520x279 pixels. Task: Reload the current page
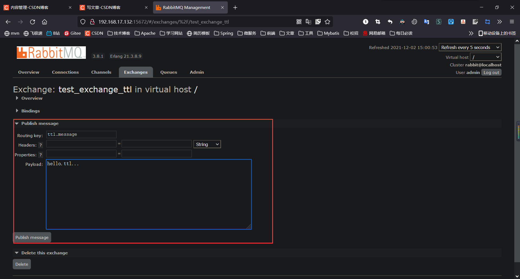pos(32,22)
